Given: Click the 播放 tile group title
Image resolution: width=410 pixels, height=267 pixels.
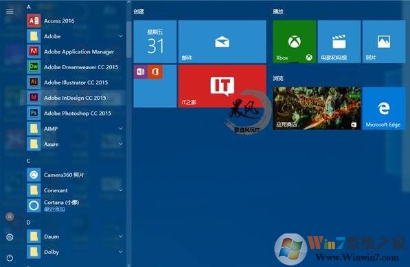Looking at the screenshot, I should point(277,11).
